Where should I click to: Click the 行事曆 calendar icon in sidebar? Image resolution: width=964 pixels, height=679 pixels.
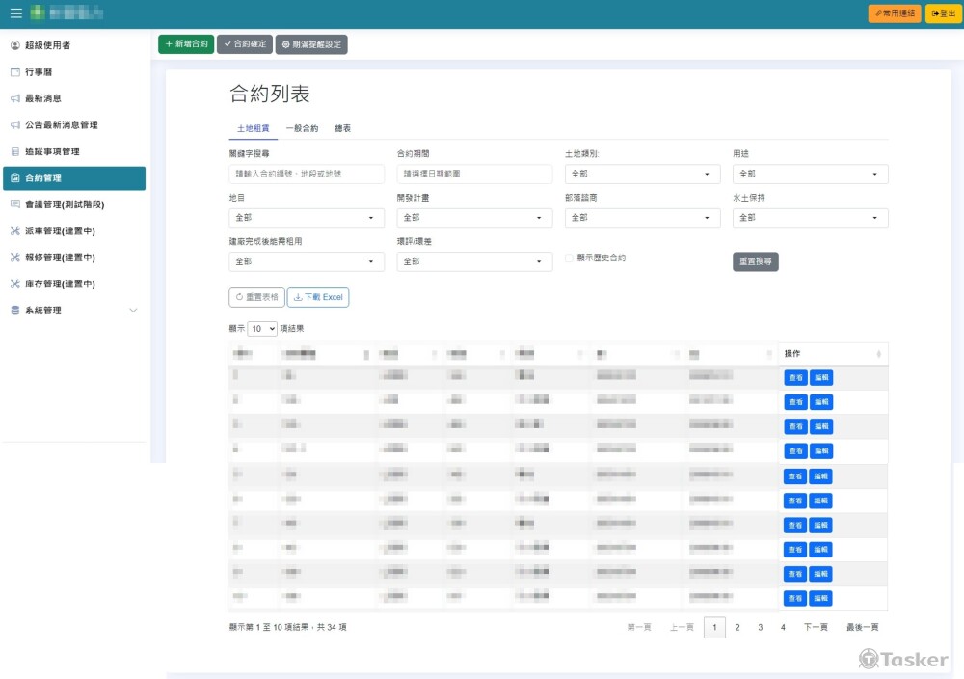click(15, 72)
